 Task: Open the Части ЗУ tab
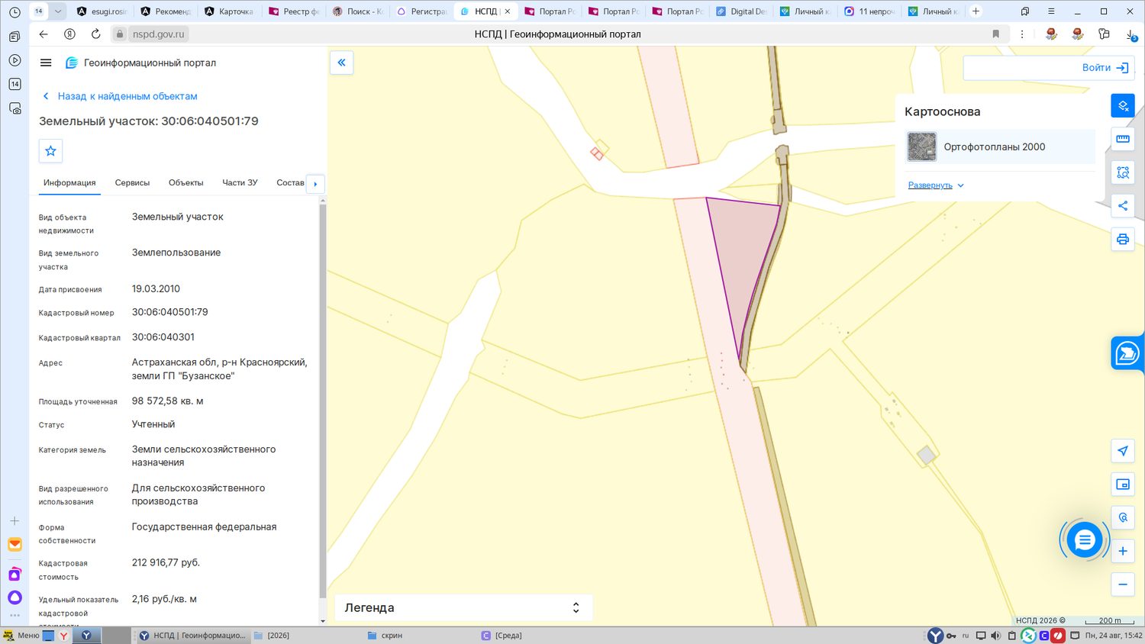240,182
